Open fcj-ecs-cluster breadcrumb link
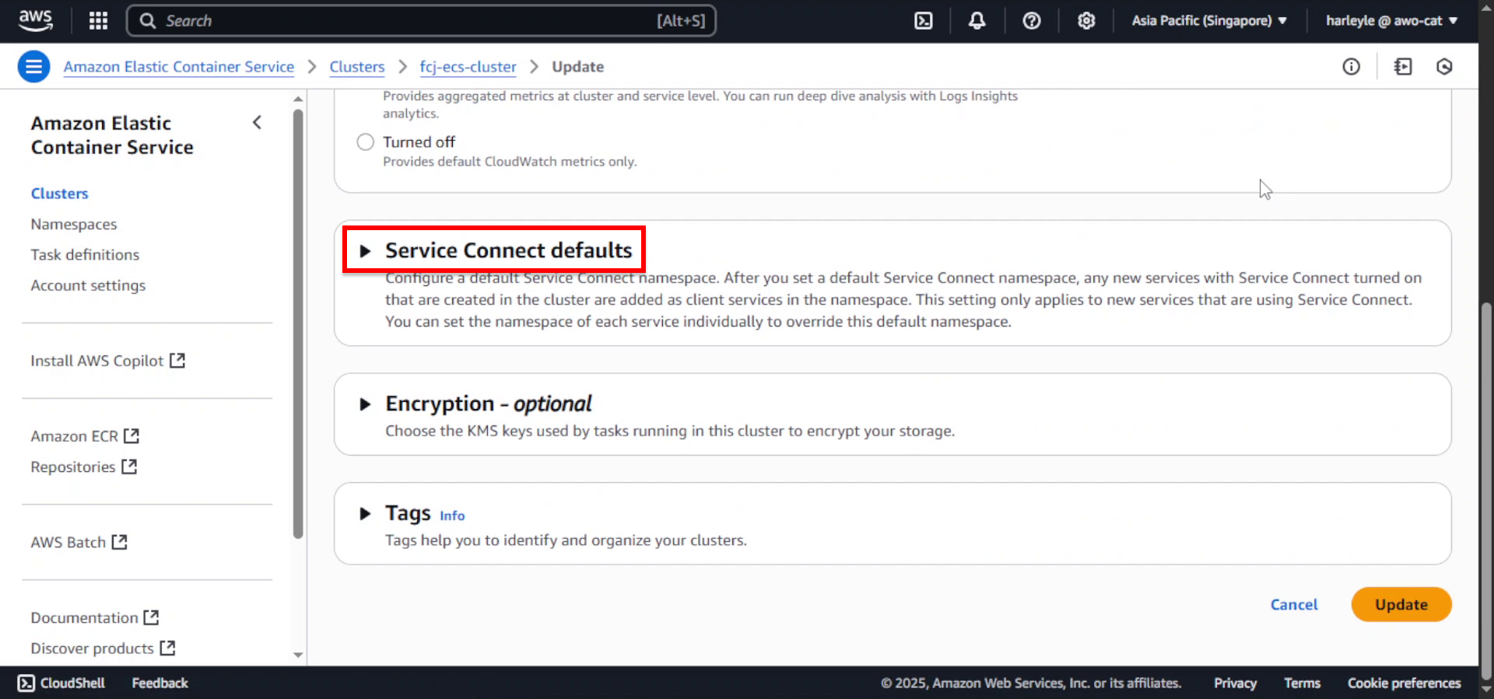1494x699 pixels. pyautogui.click(x=468, y=67)
